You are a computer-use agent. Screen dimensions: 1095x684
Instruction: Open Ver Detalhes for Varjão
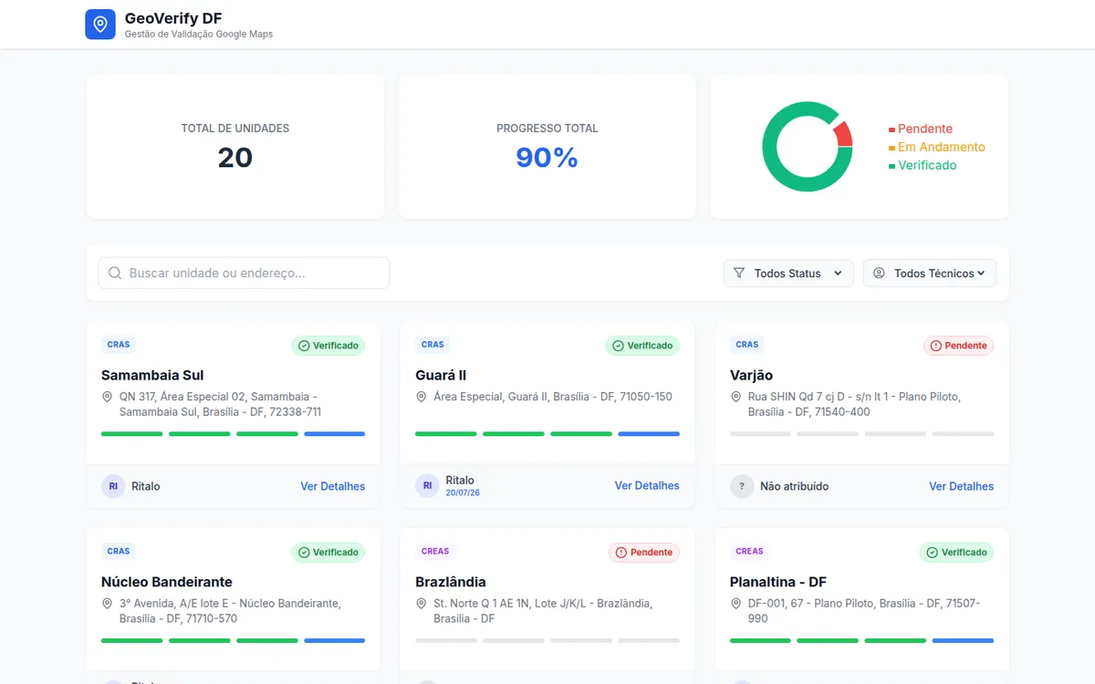(x=962, y=486)
